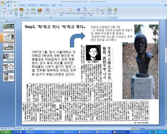Viewport: 167px width, 134px height.
Task: Switch to Microsoft PowerPoint taskbar button
Action: pos(120,132)
